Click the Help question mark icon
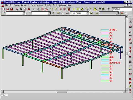Viewport: 133px width, 100px height. pos(109,9)
